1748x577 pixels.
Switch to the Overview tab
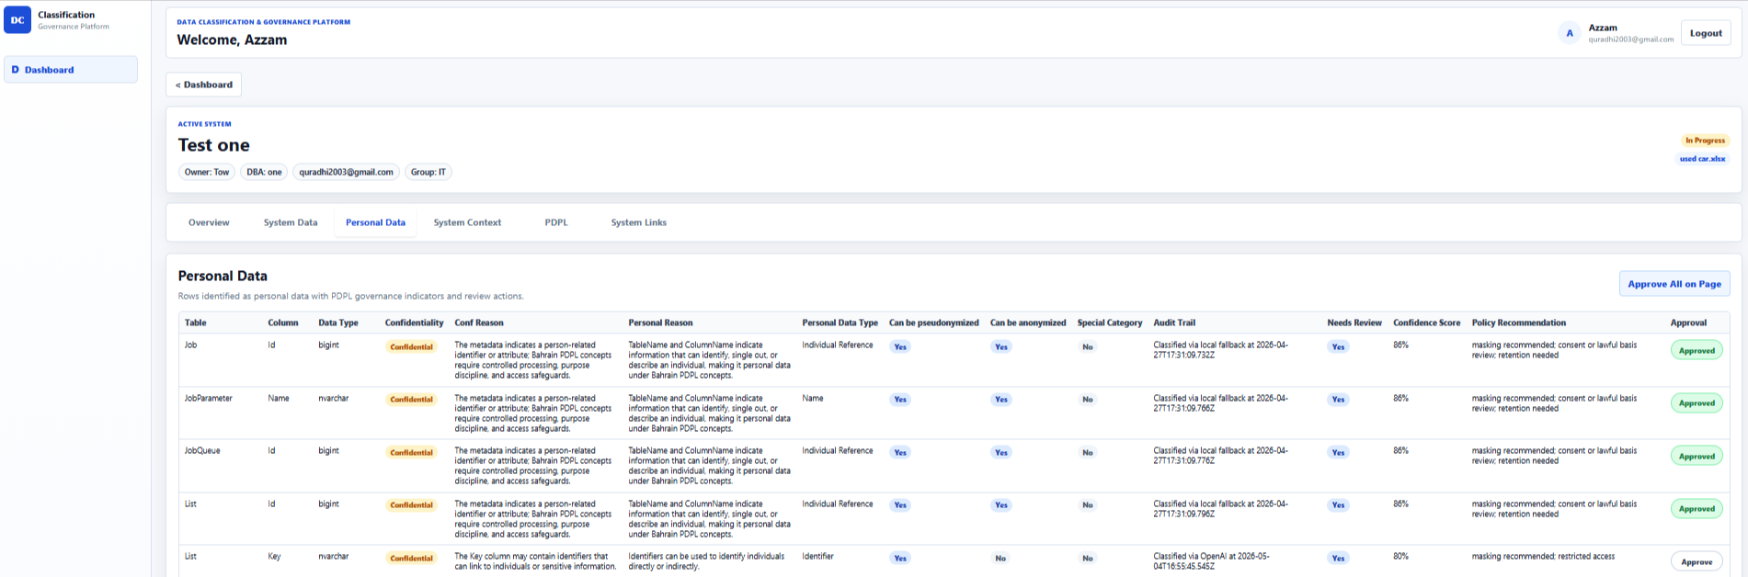pyautogui.click(x=209, y=222)
